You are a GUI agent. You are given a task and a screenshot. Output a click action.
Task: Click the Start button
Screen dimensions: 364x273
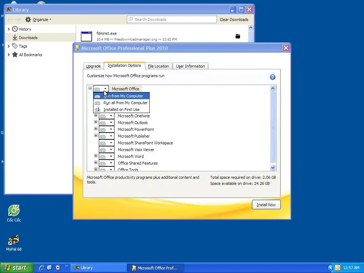tap(17, 268)
